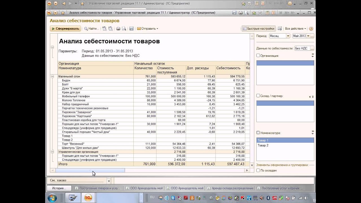Open the Период type dropdown (Месяц)

pos(288,36)
